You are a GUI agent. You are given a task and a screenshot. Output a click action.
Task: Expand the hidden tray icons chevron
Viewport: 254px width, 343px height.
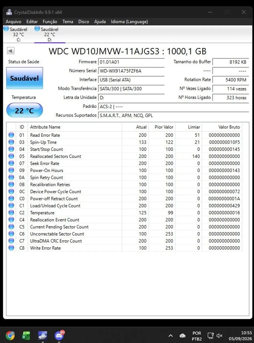tap(170, 335)
